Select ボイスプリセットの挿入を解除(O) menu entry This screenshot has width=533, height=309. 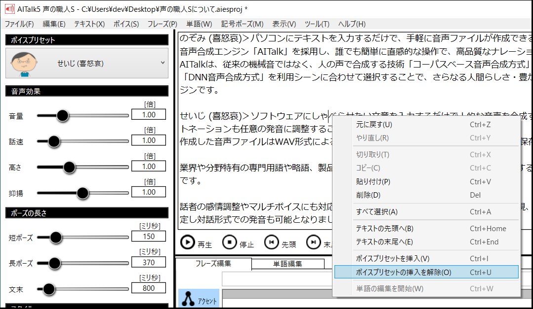tap(426, 272)
